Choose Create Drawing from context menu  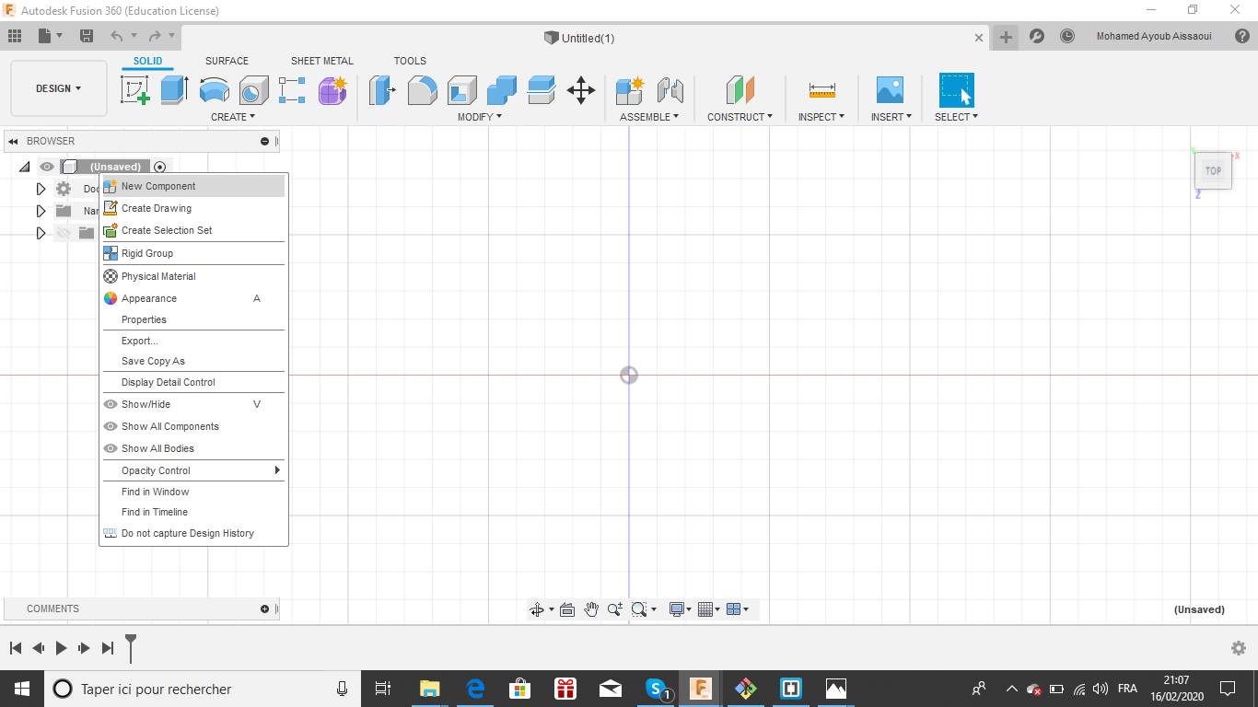193,208
